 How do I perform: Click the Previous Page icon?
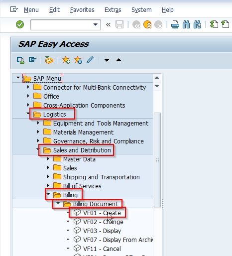tap(225, 24)
